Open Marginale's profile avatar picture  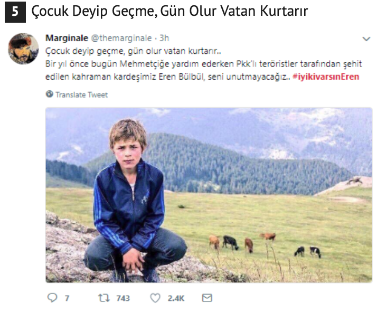pyautogui.click(x=23, y=49)
